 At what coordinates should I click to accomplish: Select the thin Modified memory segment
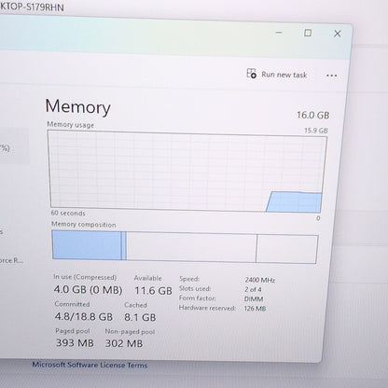point(124,245)
